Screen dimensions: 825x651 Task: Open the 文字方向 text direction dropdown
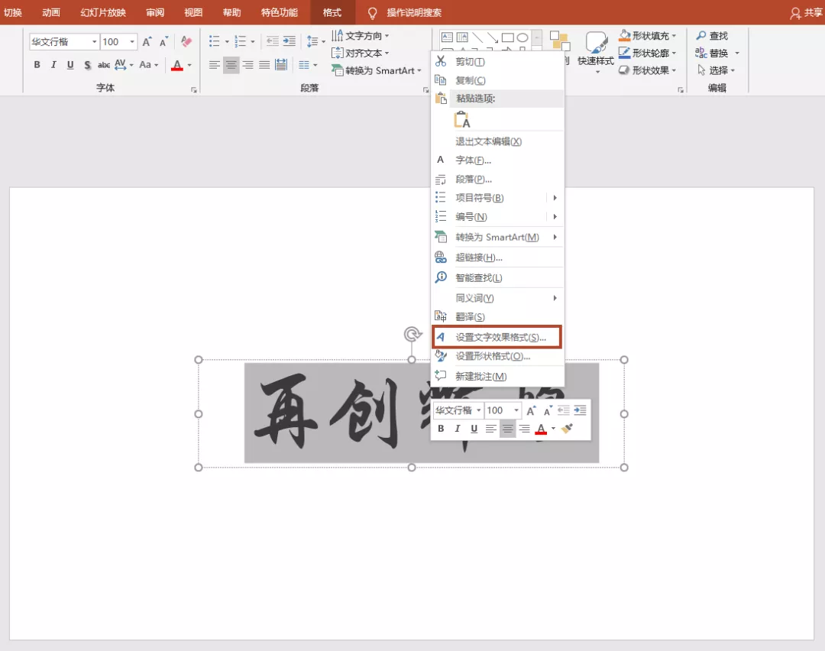click(x=387, y=36)
